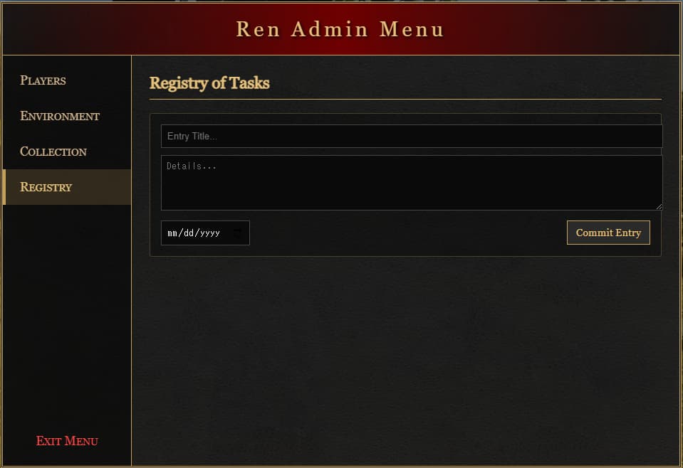The width and height of the screenshot is (683, 468).
Task: Focus the Entry Title field
Action: 412,136
